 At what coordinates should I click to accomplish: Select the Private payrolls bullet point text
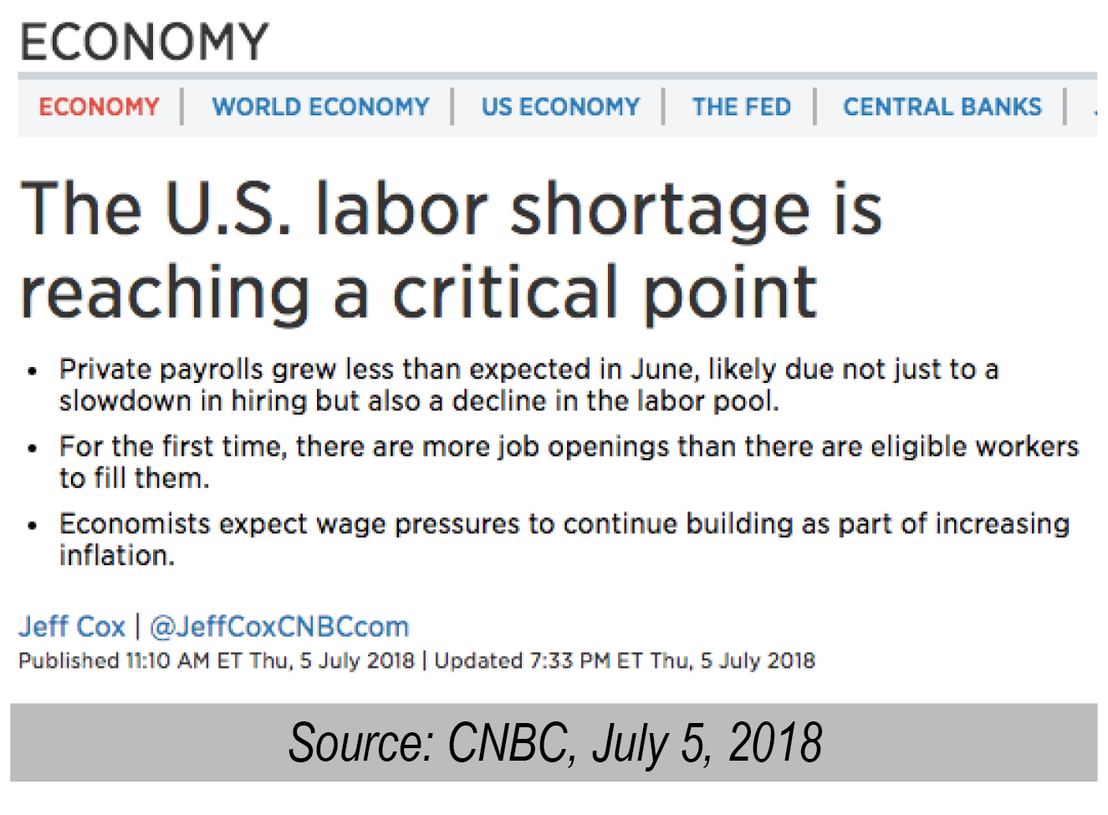pos(528,385)
